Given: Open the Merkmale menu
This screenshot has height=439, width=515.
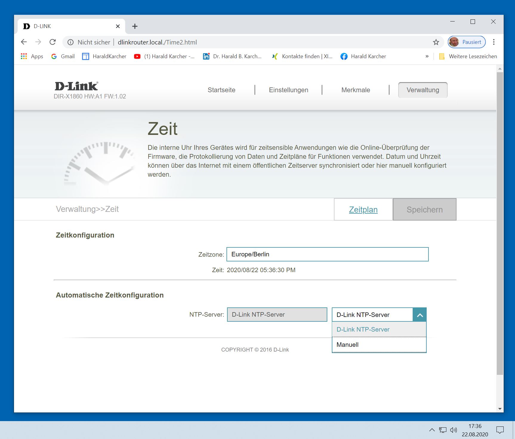Looking at the screenshot, I should tap(356, 90).
